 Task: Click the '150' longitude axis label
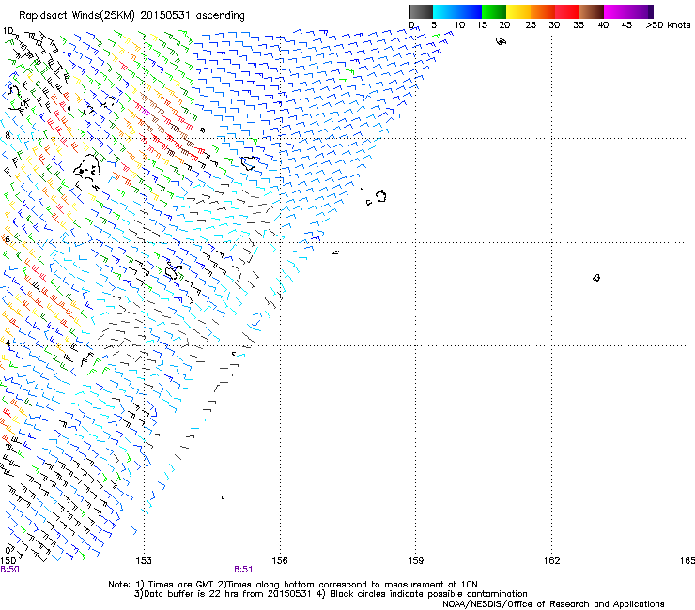[x=8, y=561]
